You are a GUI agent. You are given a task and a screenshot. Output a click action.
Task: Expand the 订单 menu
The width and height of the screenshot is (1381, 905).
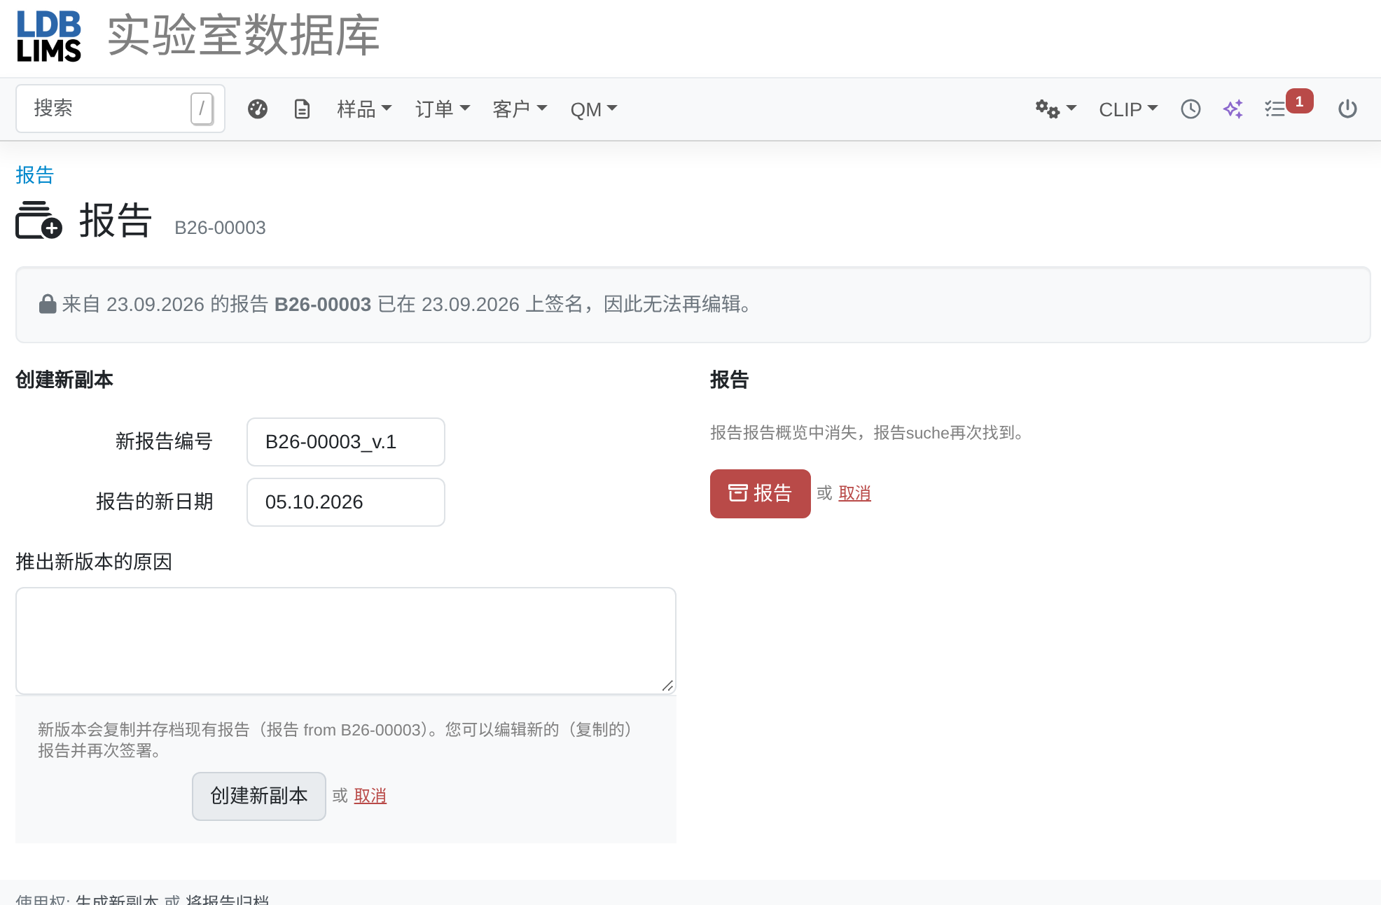point(443,109)
